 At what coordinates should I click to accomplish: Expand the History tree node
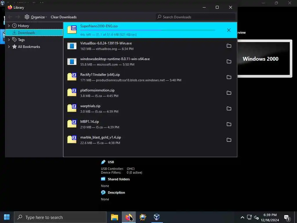(x=9, y=26)
